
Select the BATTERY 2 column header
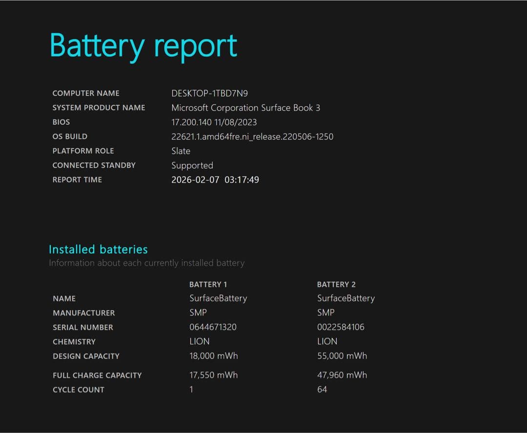tap(336, 284)
